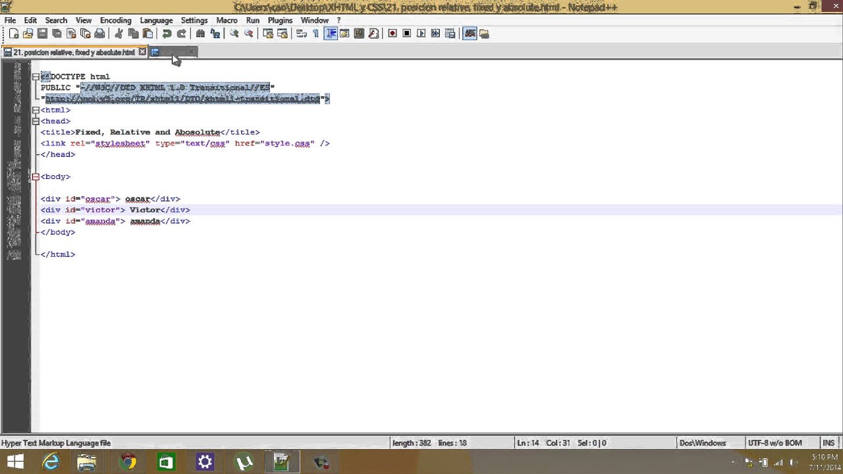Zoom out using the magnifier icon

coord(248,34)
